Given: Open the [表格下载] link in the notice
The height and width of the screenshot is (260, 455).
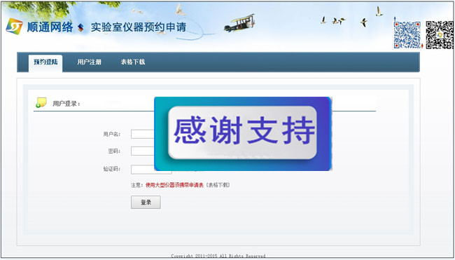Looking at the screenshot, I should [x=218, y=185].
